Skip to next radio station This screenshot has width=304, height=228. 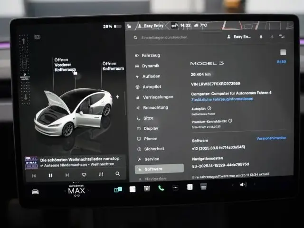pyautogui.click(x=67, y=175)
